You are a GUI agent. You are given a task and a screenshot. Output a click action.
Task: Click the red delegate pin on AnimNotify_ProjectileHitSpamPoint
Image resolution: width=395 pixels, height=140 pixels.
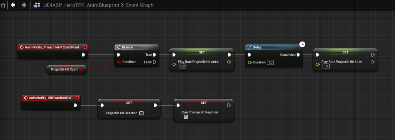click(85, 47)
